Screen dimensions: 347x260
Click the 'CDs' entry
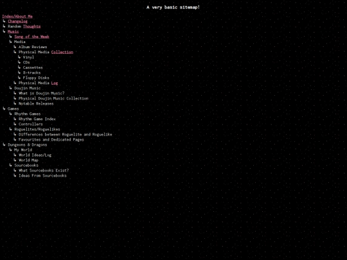coord(26,62)
